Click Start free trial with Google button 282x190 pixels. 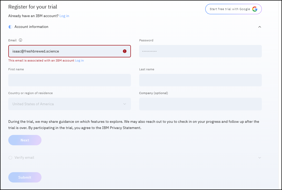click(x=234, y=9)
